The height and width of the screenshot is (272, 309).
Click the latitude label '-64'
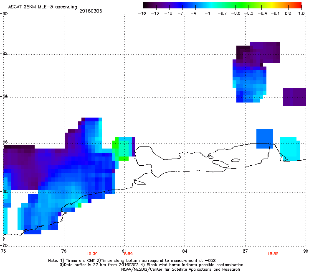tap(4, 96)
